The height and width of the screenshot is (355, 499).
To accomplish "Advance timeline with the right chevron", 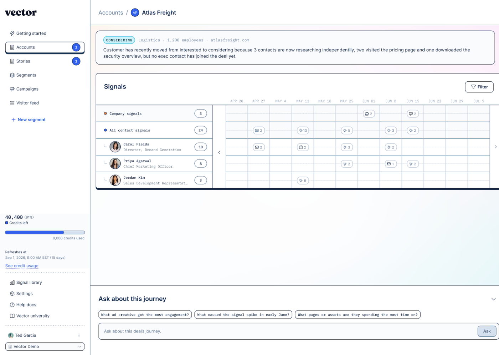I will [495, 147].
